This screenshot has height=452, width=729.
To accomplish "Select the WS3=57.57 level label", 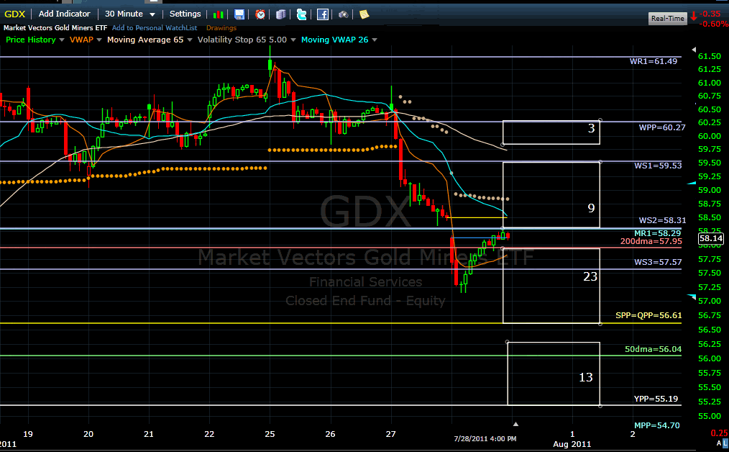I will tap(658, 262).
